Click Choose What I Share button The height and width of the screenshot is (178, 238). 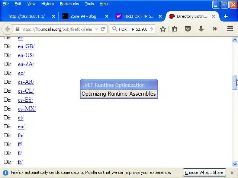(x=204, y=172)
